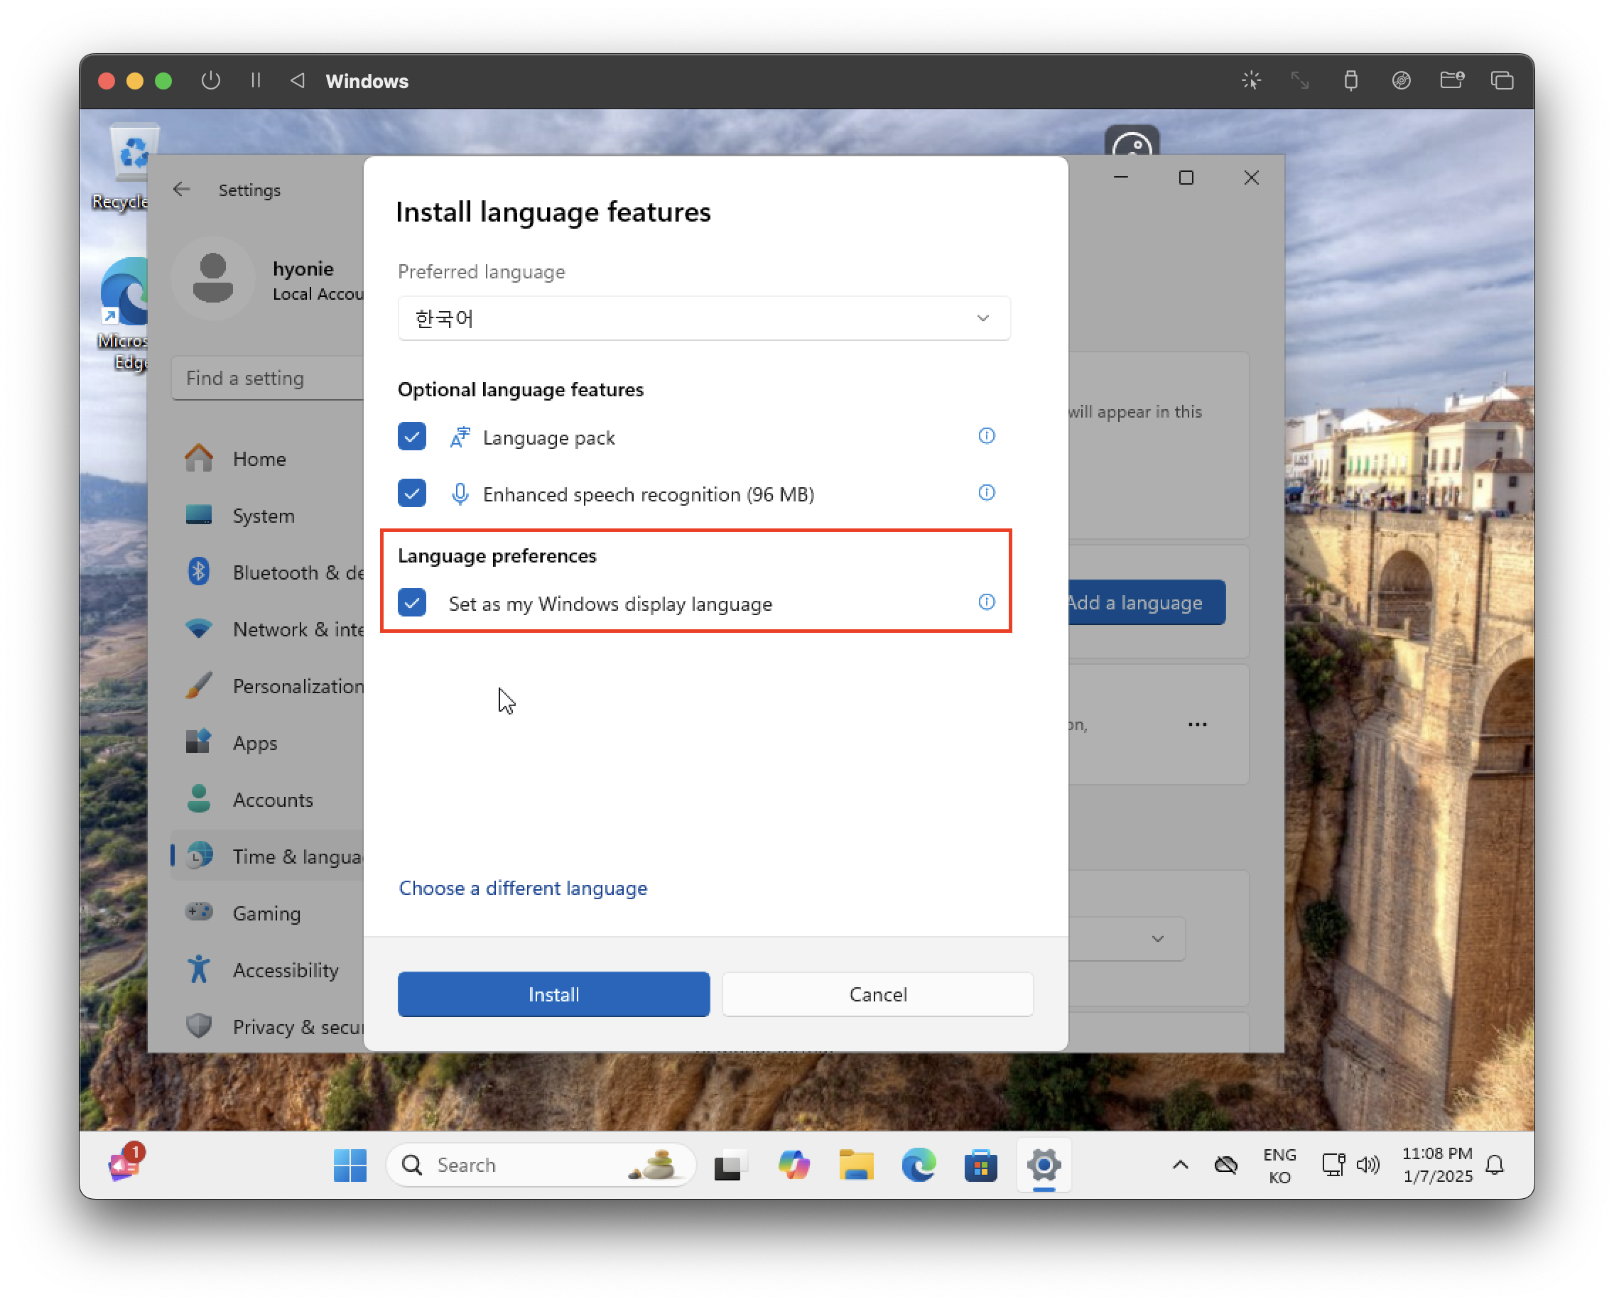Launch Copilot from the taskbar
The height and width of the screenshot is (1304, 1614).
click(x=794, y=1165)
